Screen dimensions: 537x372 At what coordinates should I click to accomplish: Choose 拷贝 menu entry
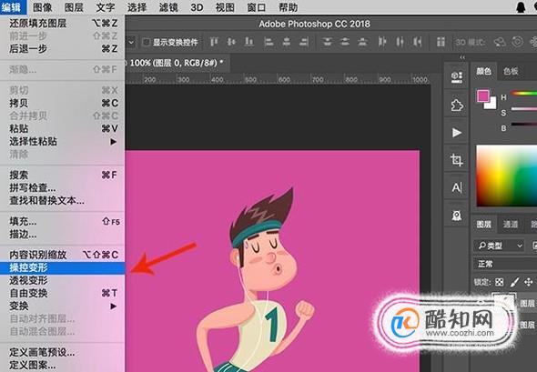62,103
